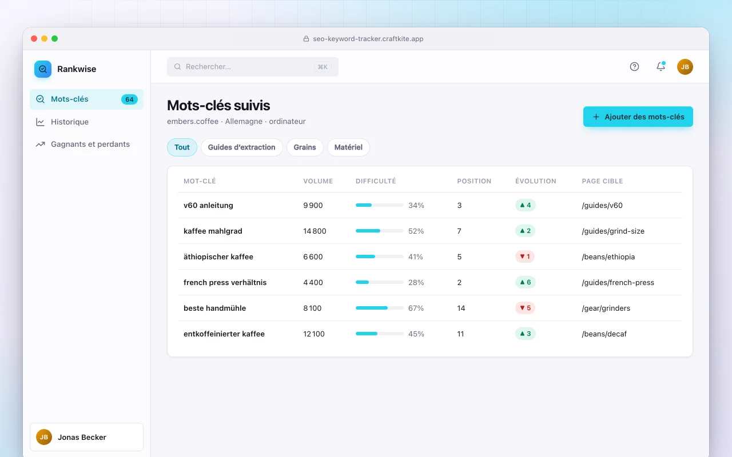Screen dimensions: 732x457
Task: Sort by the Volume column header
Action: (318, 181)
